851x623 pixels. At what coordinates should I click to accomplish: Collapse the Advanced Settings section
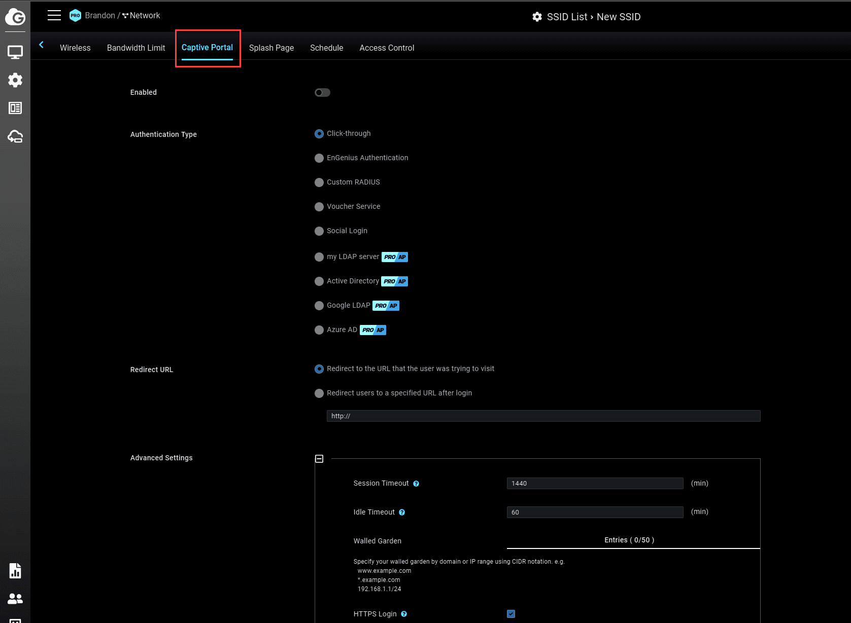319,459
